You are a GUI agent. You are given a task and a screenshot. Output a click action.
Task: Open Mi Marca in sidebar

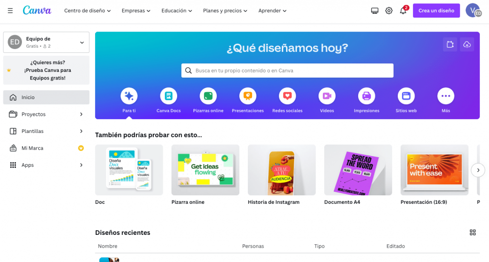(46, 148)
